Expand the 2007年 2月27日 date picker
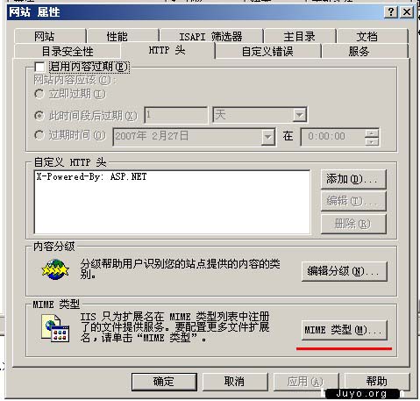 click(x=267, y=137)
